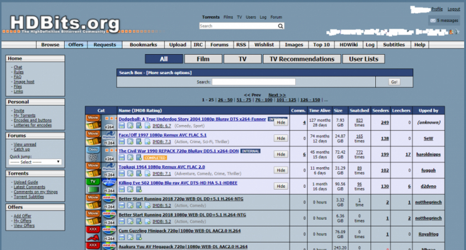Download Topkapi torrent via floppy disk icon
This screenshot has width=466, height=250.
(x=122, y=174)
